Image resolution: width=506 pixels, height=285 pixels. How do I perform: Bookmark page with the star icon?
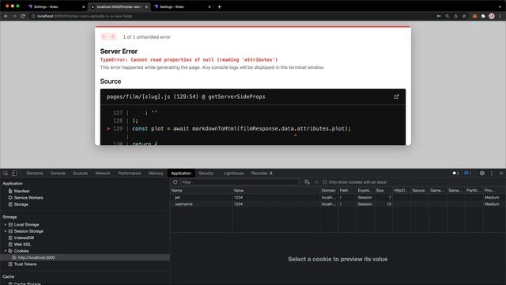click(464, 16)
